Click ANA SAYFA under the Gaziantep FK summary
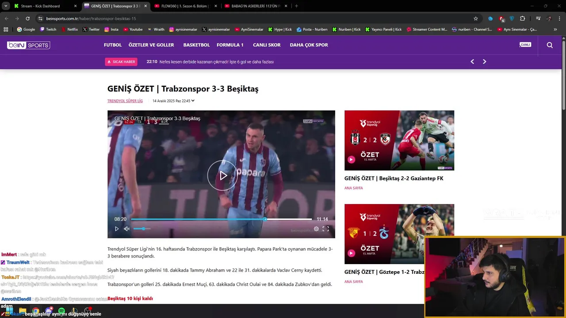This screenshot has width=566, height=318. point(354,188)
